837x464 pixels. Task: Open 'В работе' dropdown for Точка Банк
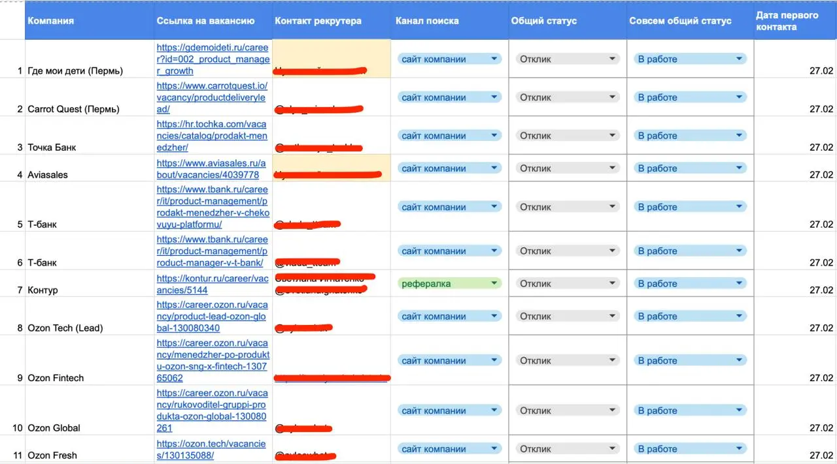tap(690, 136)
